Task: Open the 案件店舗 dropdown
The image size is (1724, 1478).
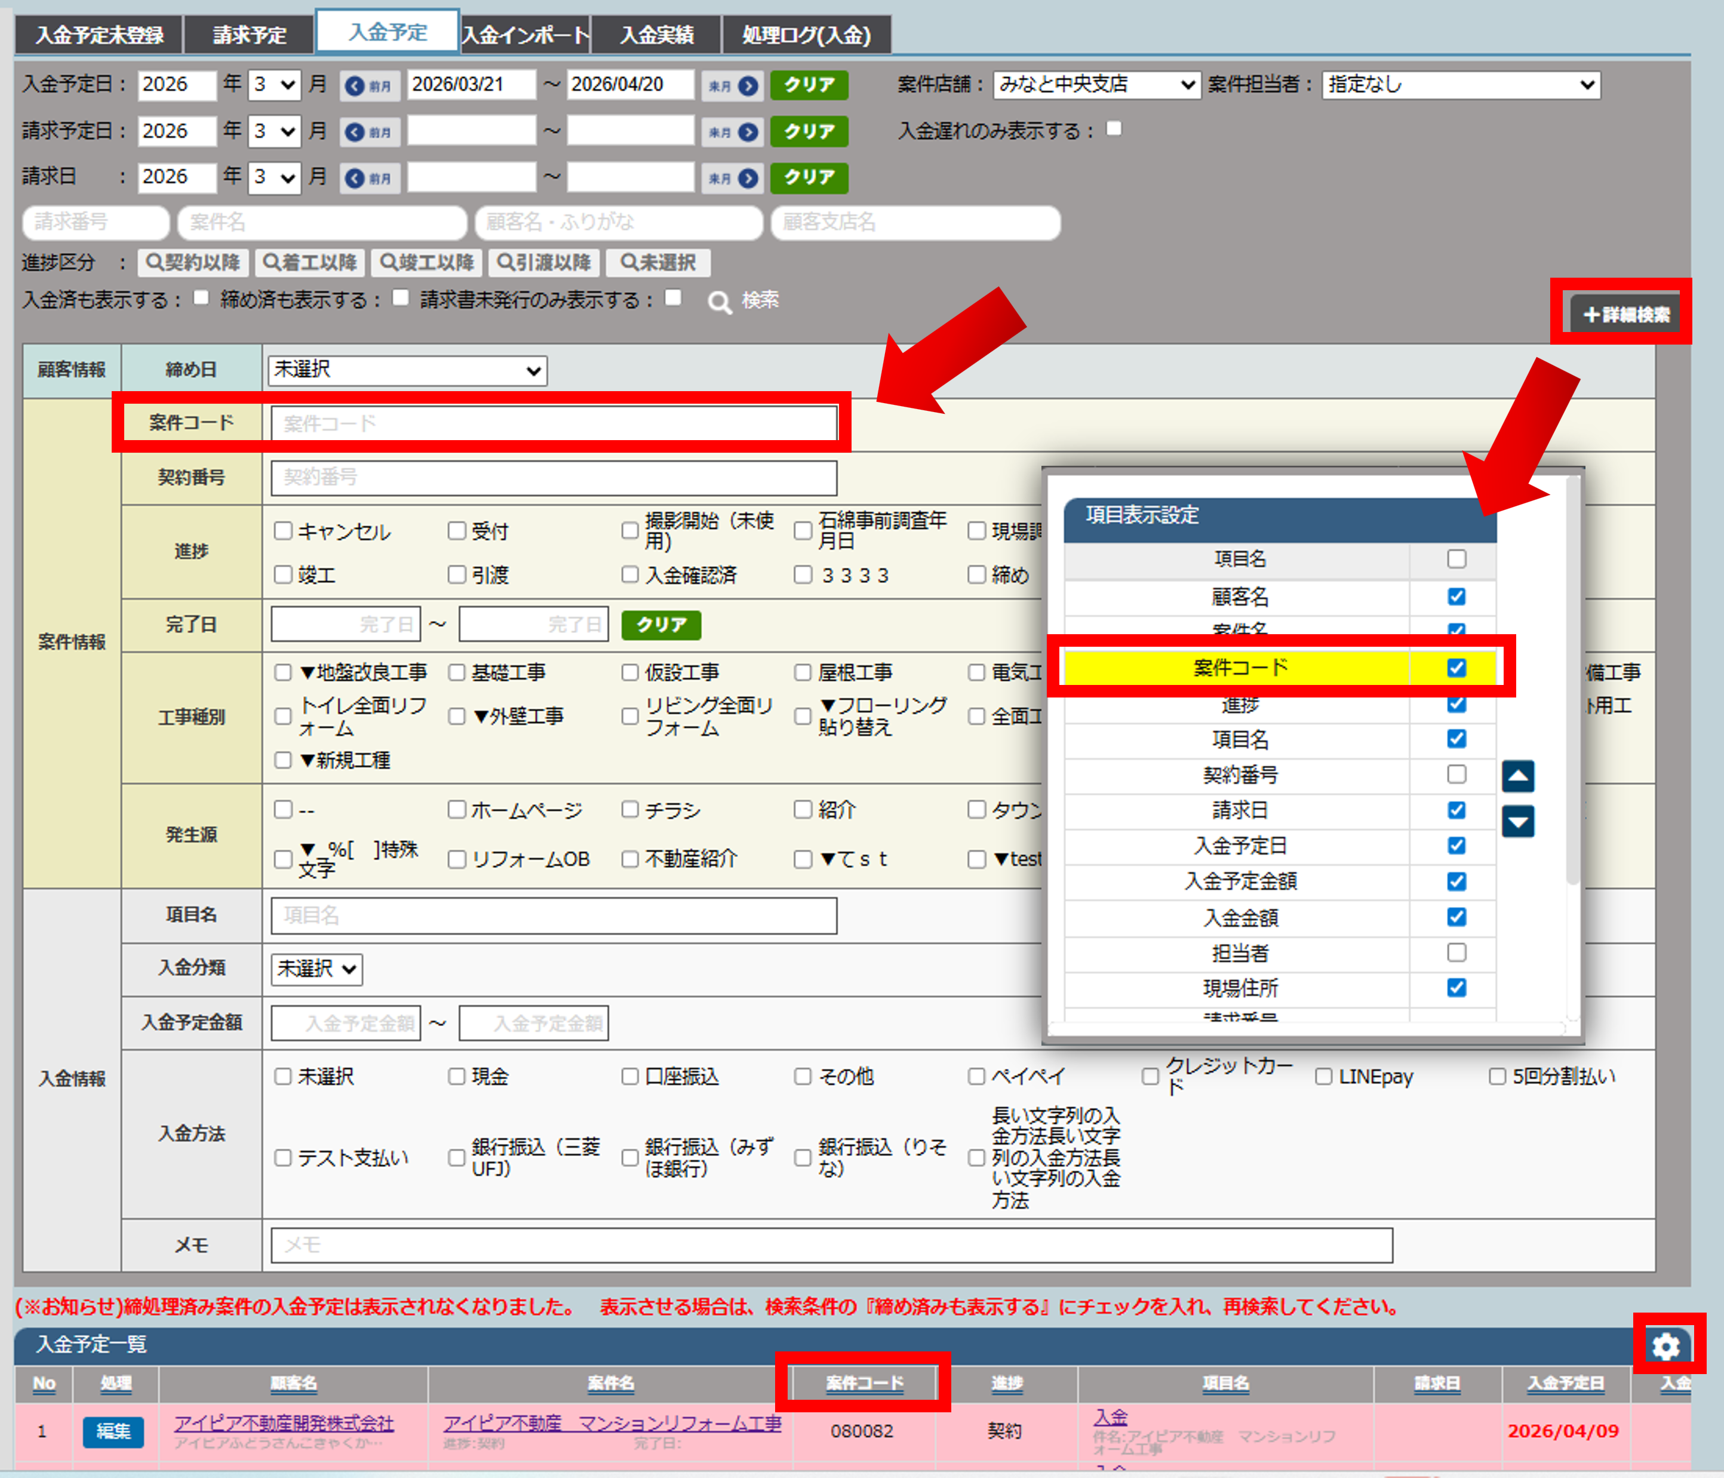Action: [x=1096, y=85]
